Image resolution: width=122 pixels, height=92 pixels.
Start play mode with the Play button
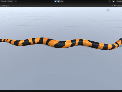tap(55, 1)
